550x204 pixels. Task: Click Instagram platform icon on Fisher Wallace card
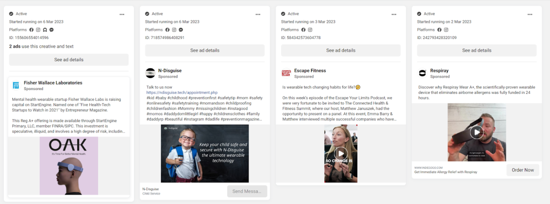tap(38, 30)
